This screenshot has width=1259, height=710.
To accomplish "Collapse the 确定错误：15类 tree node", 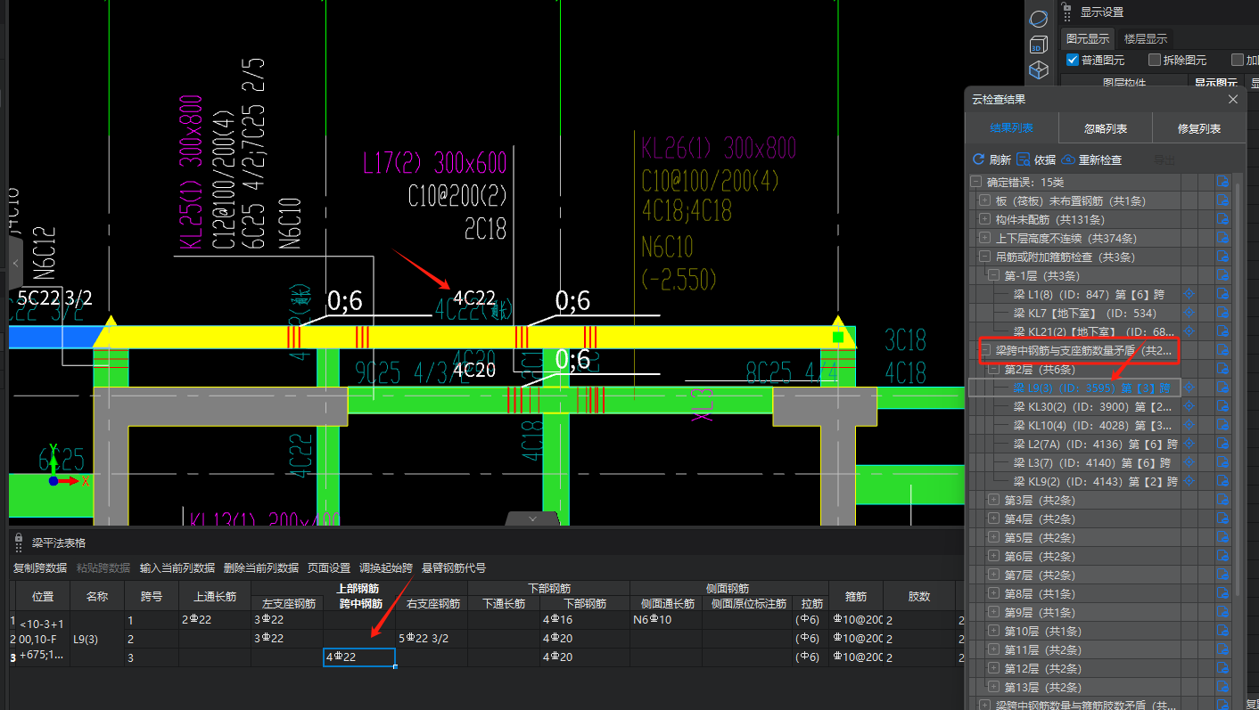I will tap(975, 182).
